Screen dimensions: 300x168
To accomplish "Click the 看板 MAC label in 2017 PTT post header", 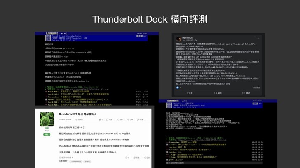I will tap(142, 36).
